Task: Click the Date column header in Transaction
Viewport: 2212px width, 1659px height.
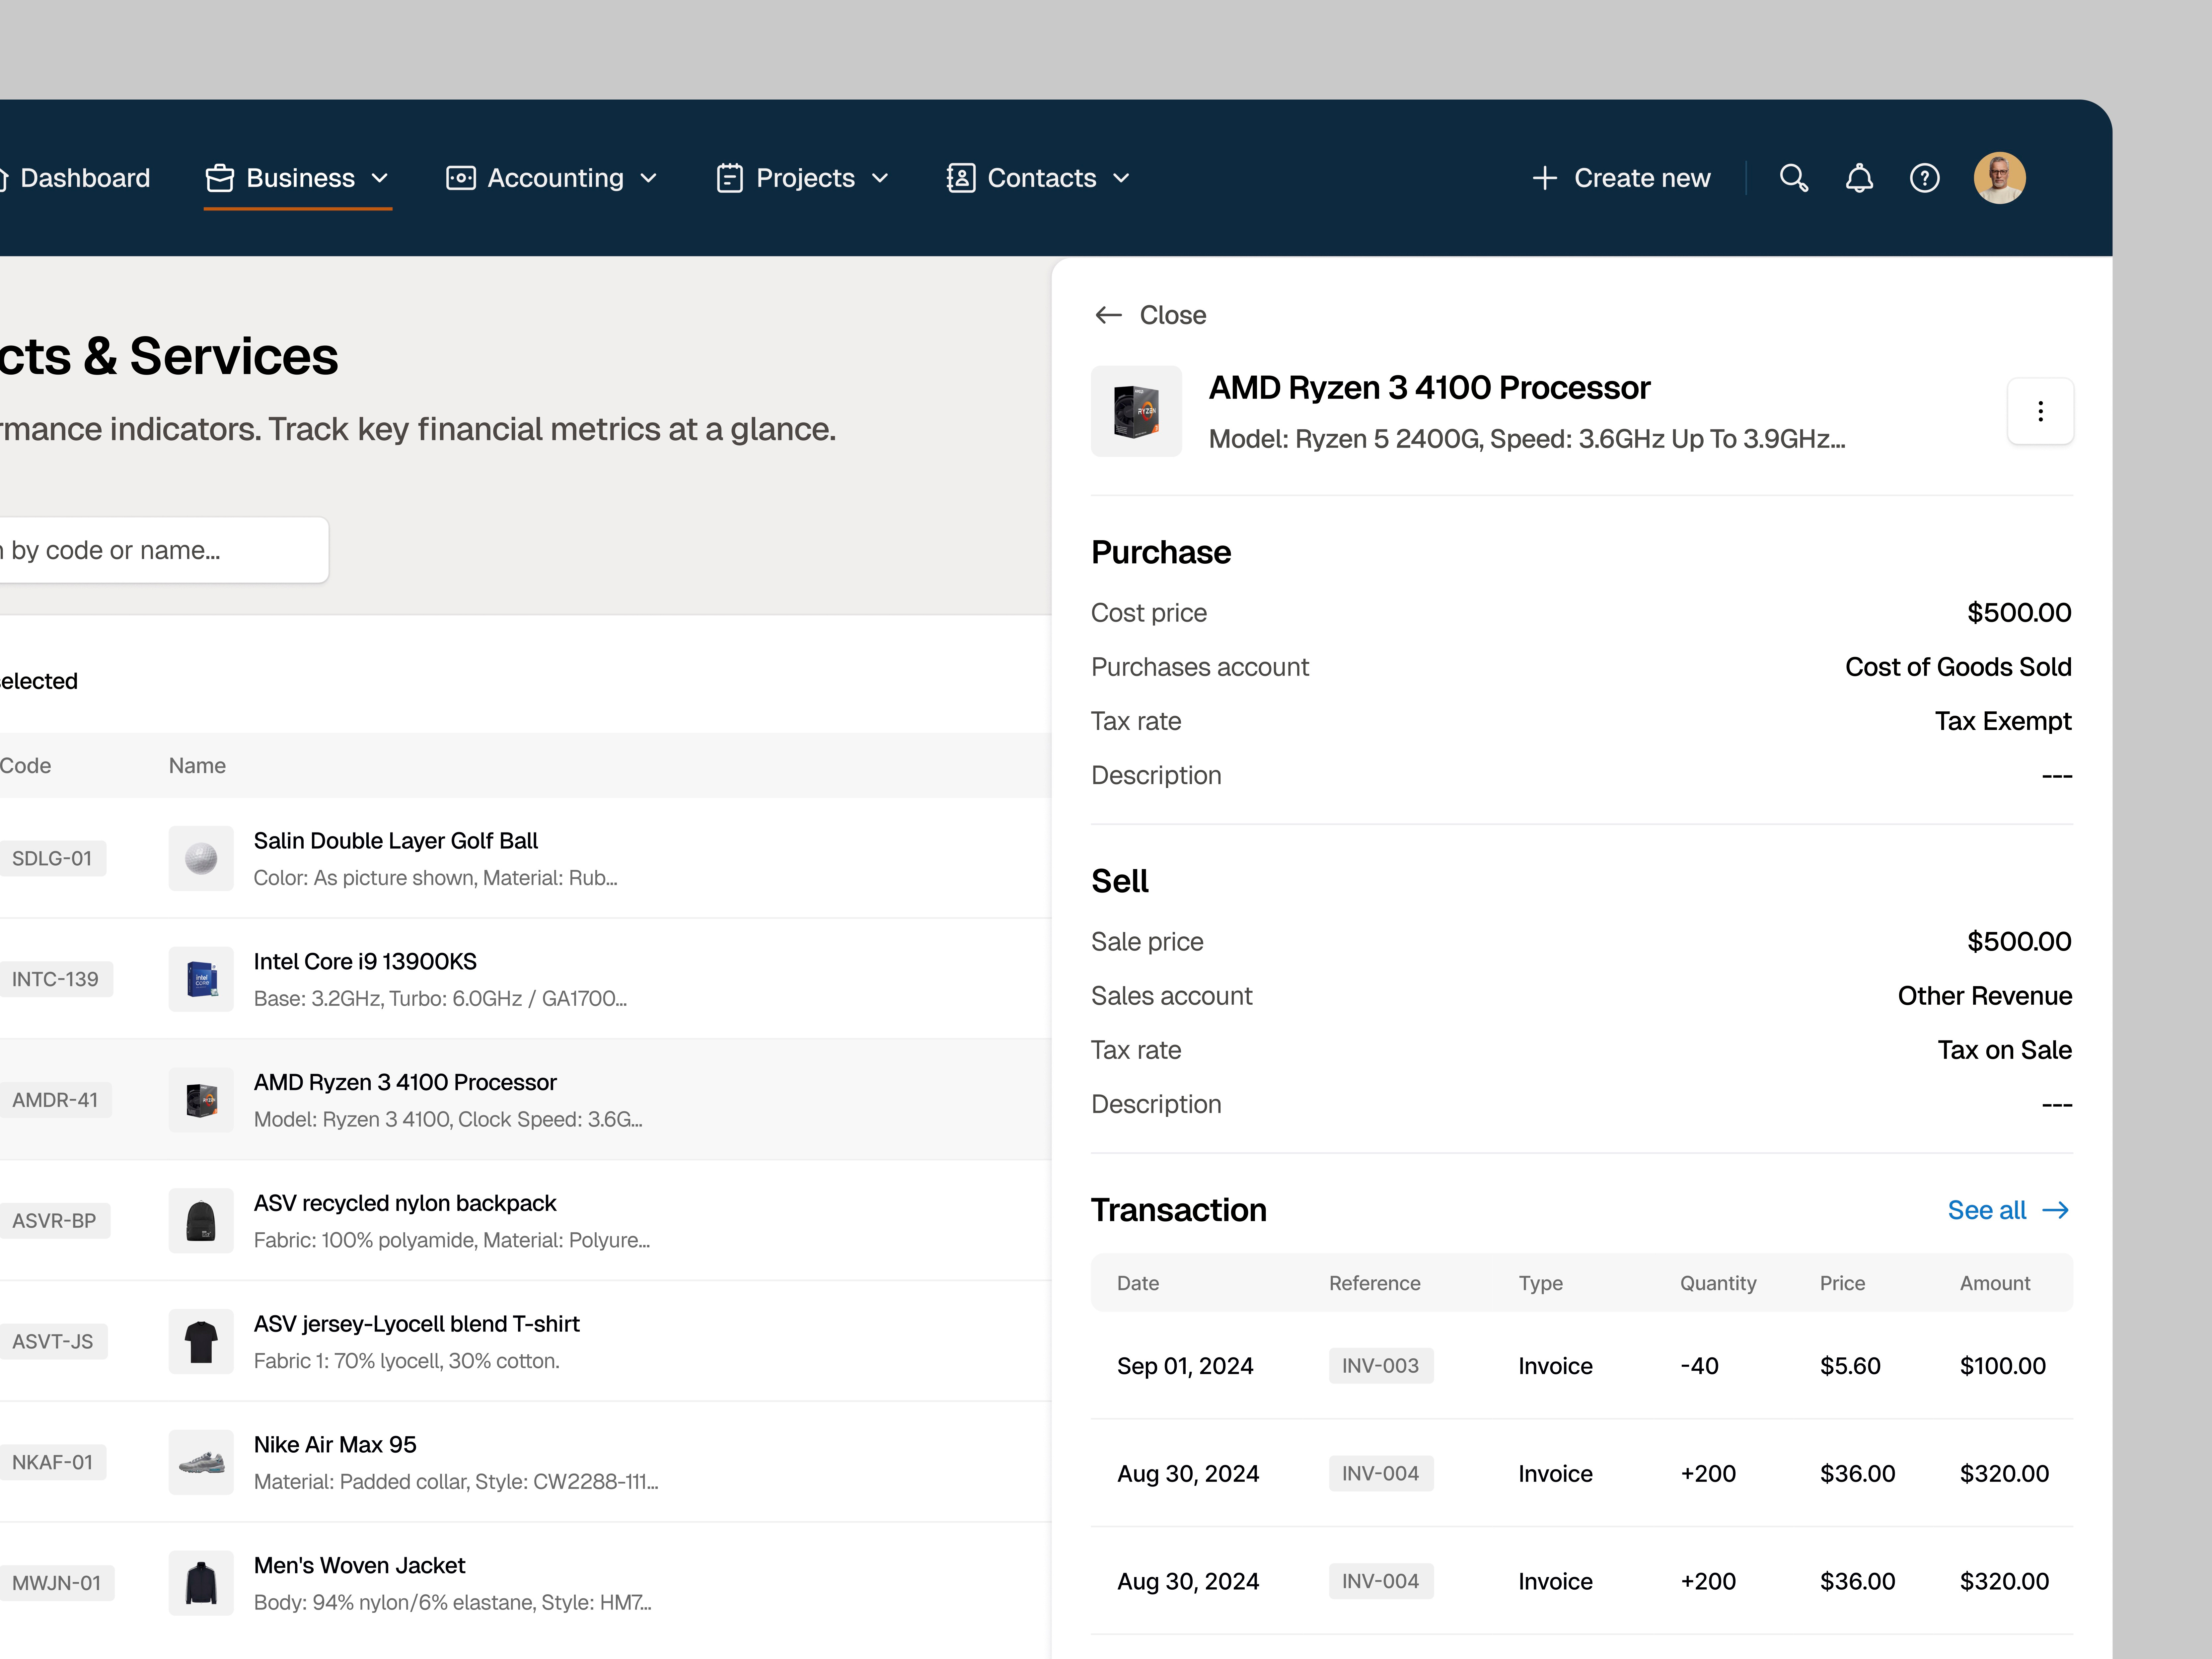Action: [1138, 1283]
